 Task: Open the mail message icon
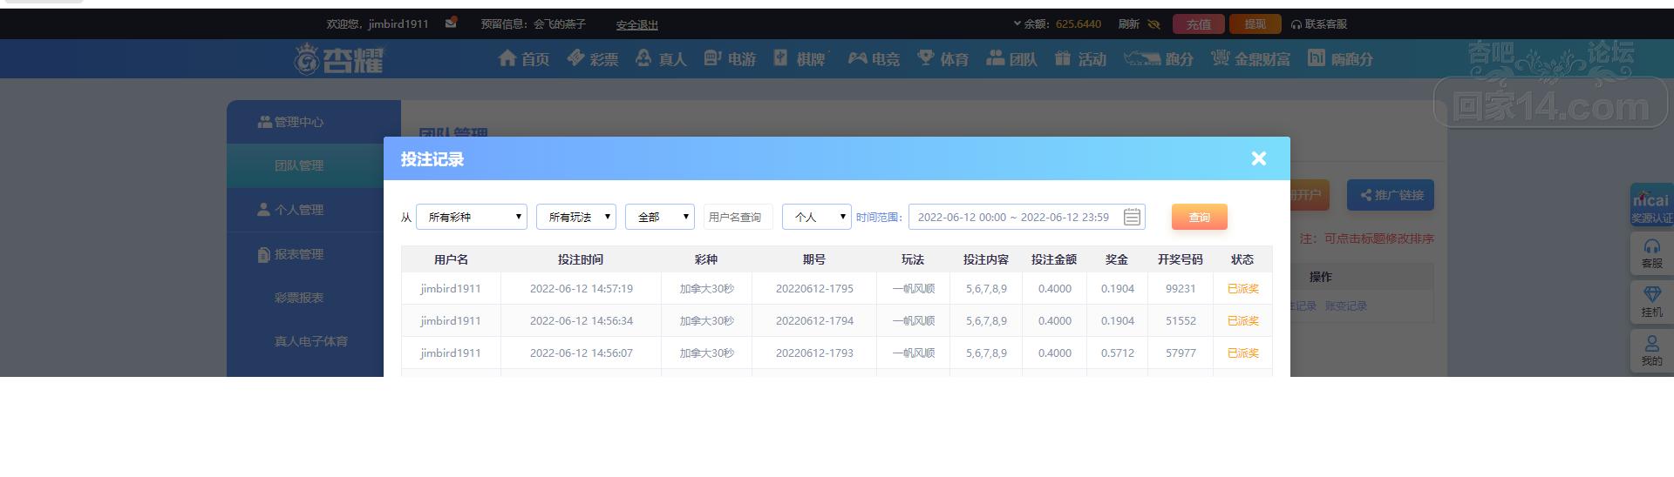click(x=451, y=23)
